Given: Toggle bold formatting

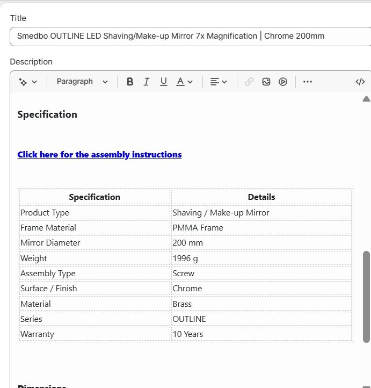Looking at the screenshot, I should [x=130, y=82].
